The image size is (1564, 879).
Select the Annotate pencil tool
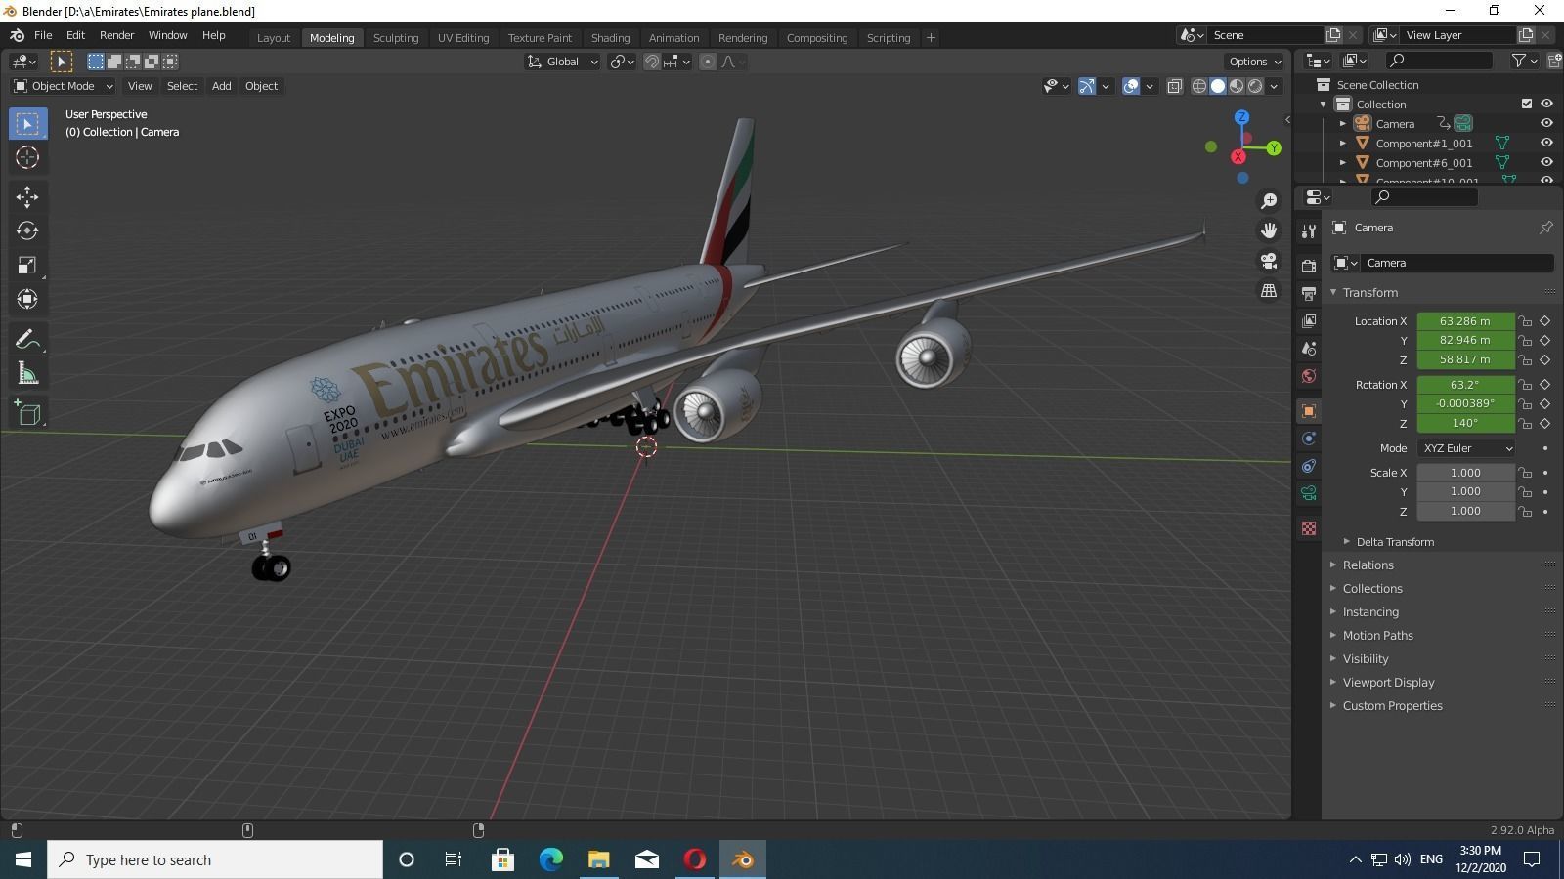[27, 339]
